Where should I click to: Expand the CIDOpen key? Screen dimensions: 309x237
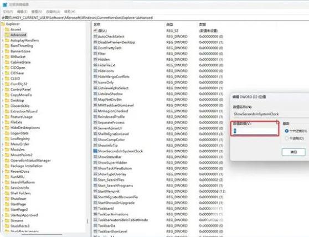coord(3,68)
